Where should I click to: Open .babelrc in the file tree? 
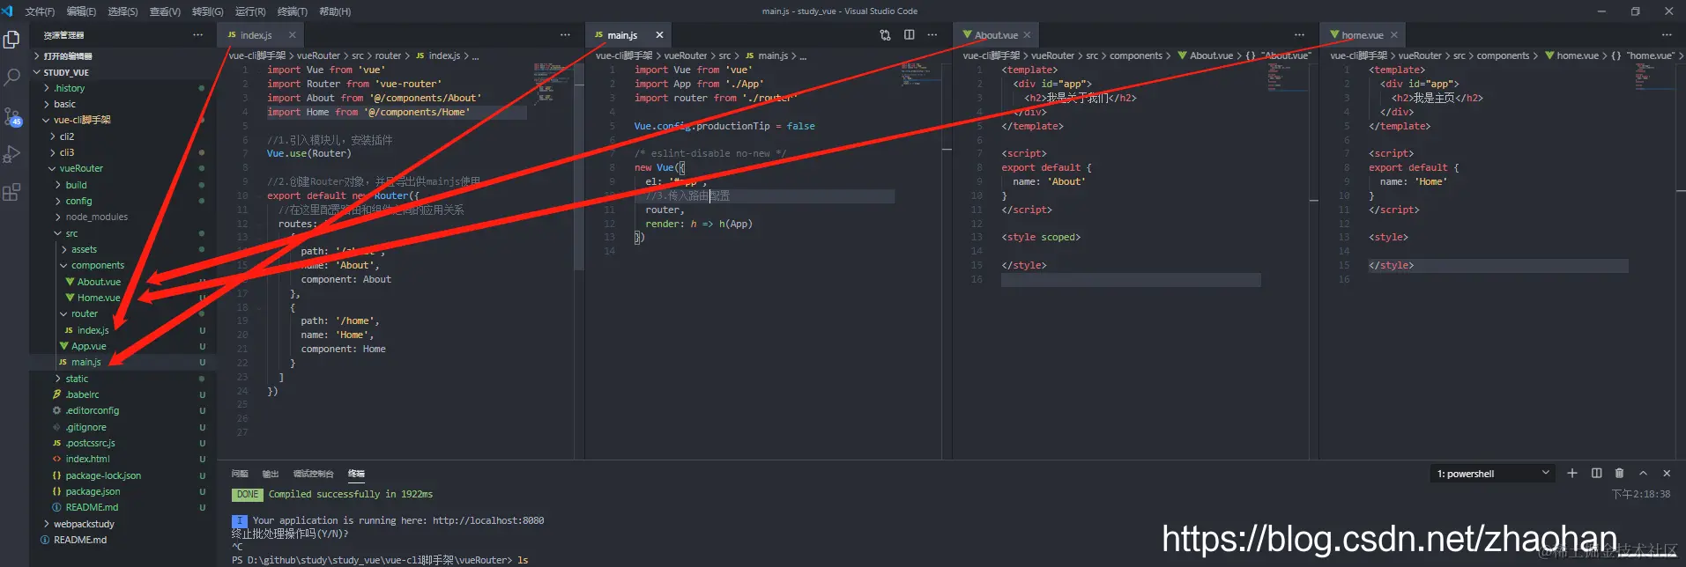123,394
